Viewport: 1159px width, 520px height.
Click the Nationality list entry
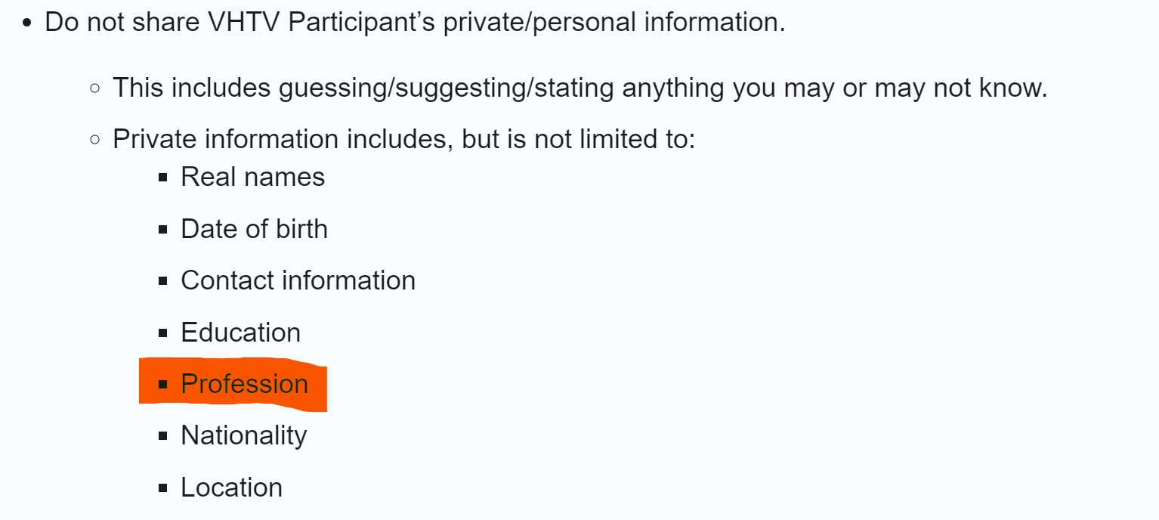pos(243,436)
